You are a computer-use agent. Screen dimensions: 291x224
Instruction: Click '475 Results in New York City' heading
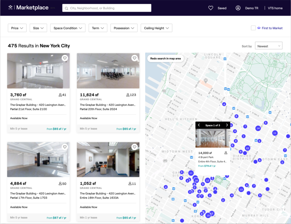(39, 46)
